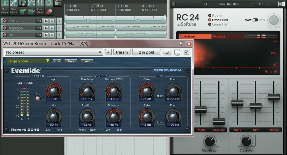Mute TheBASS track
The width and height of the screenshot is (287, 155).
[46, 21]
